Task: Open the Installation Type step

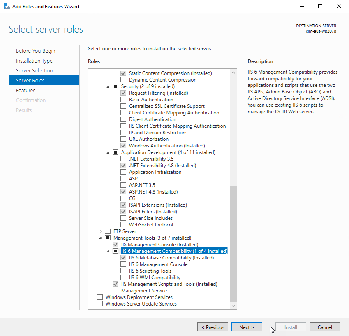Action: (34, 61)
